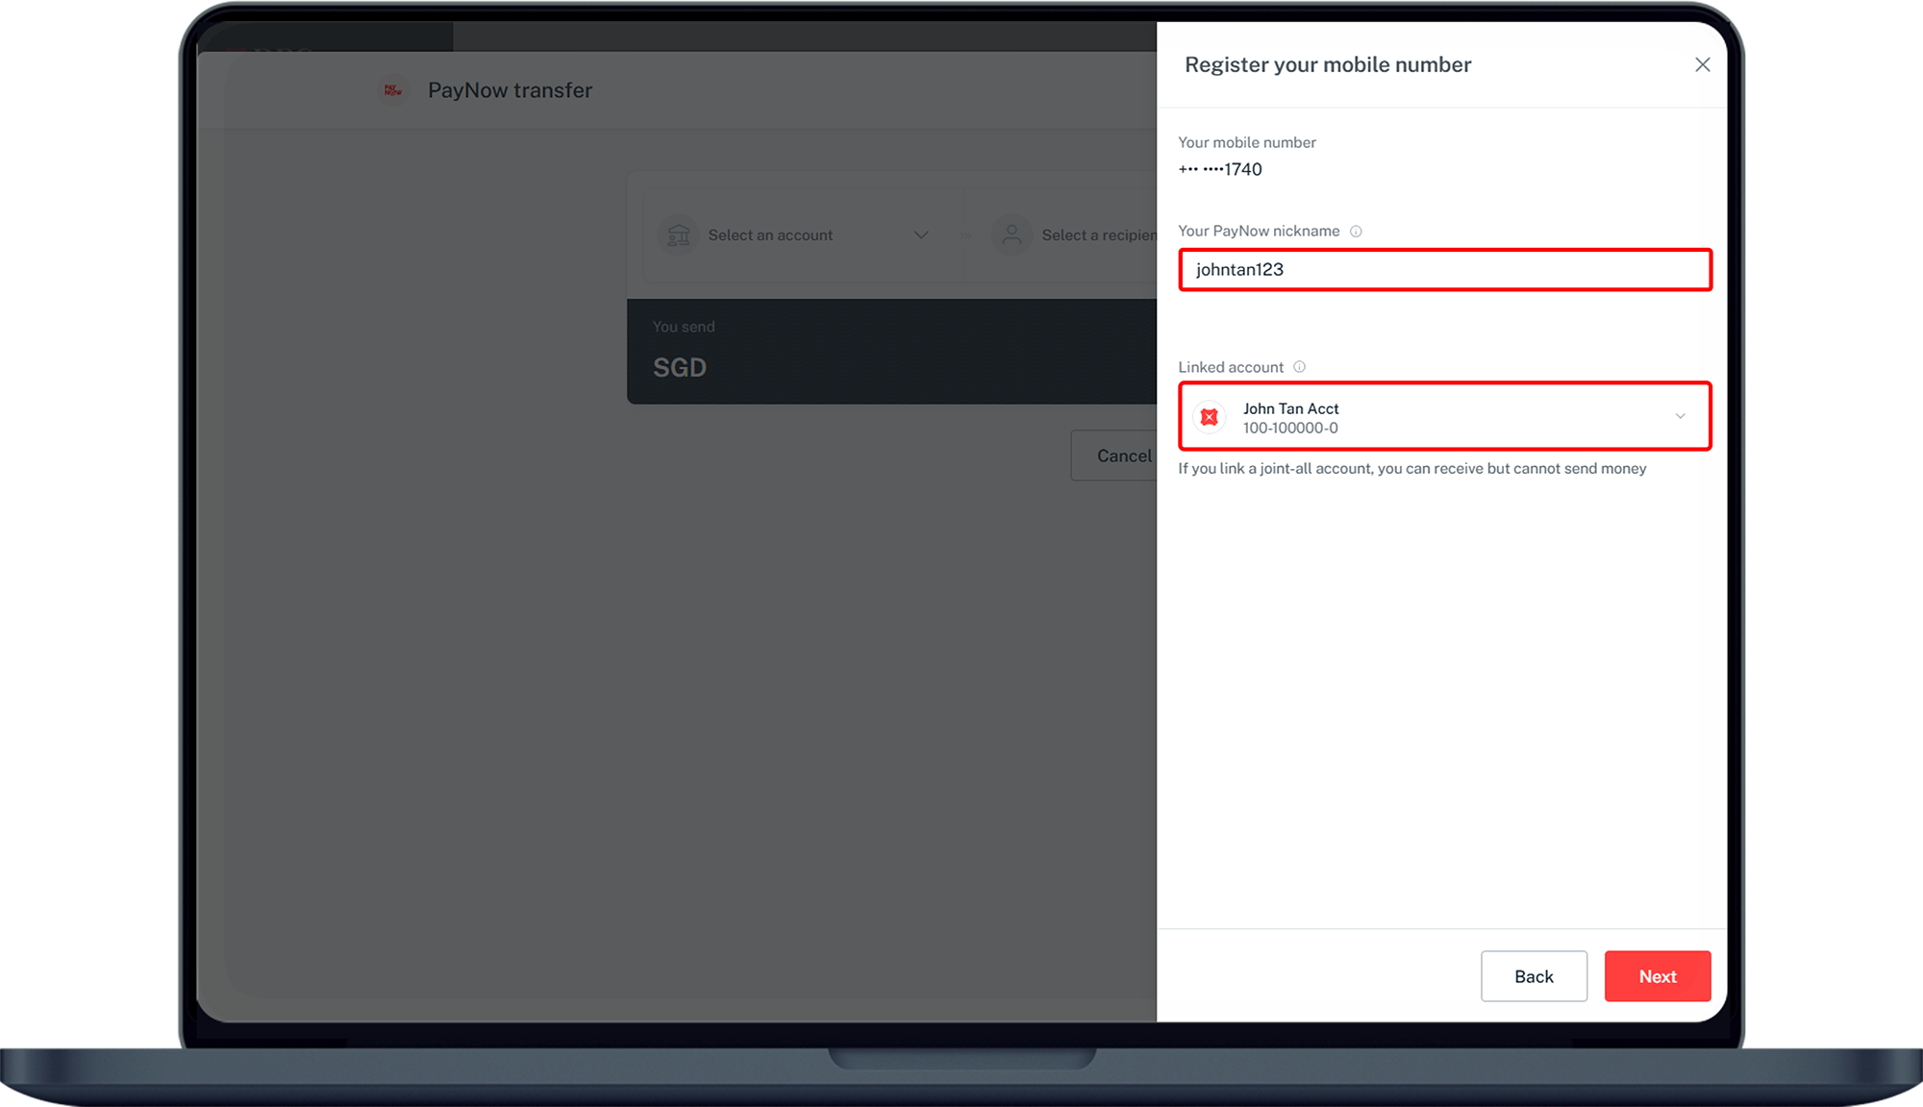Click info icon beside PayNow nickname

[1356, 232]
